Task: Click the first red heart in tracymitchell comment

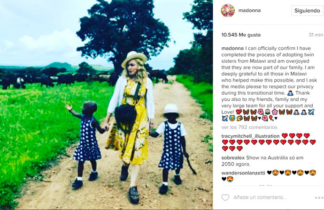Action: (x=285, y=136)
